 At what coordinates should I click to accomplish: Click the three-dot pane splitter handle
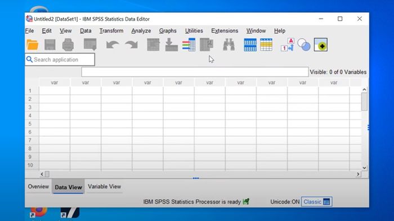tap(196, 178)
